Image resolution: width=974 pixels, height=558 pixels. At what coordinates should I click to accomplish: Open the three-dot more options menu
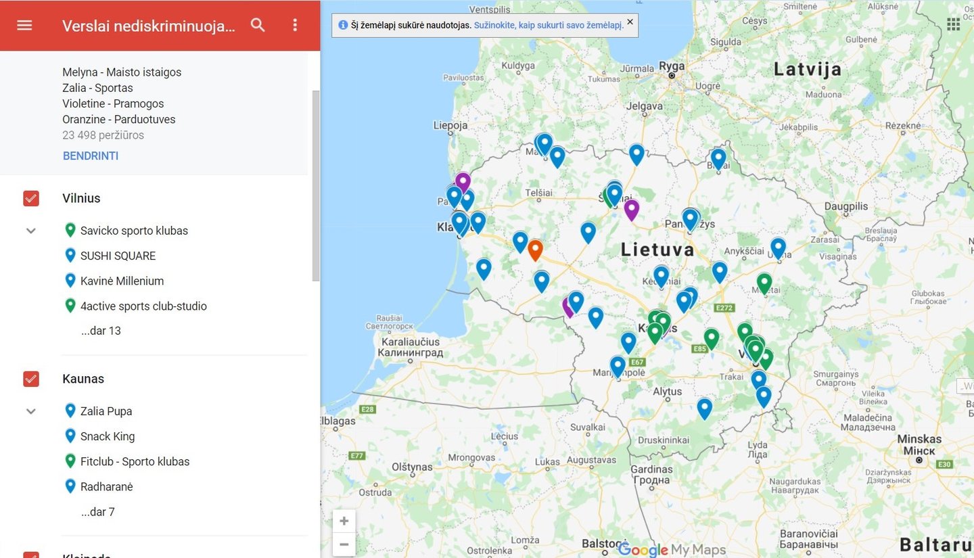point(294,25)
